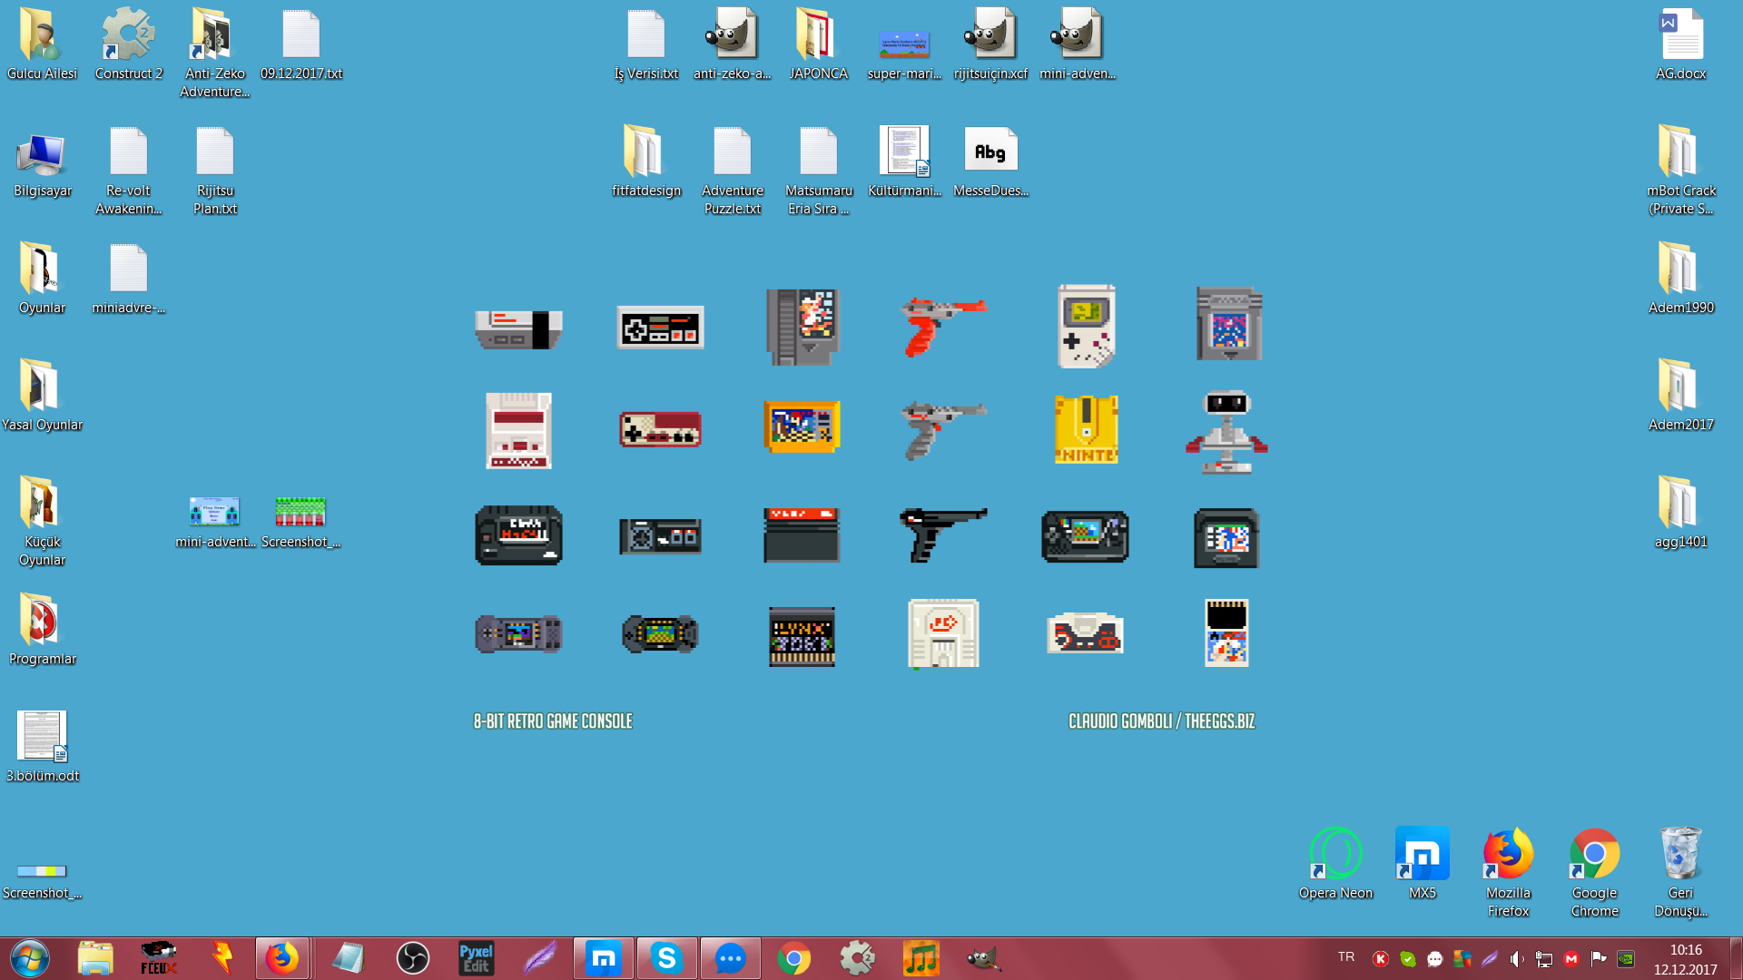Image resolution: width=1743 pixels, height=980 pixels.
Task: Open clock showing 10:16
Action: 1686,959
